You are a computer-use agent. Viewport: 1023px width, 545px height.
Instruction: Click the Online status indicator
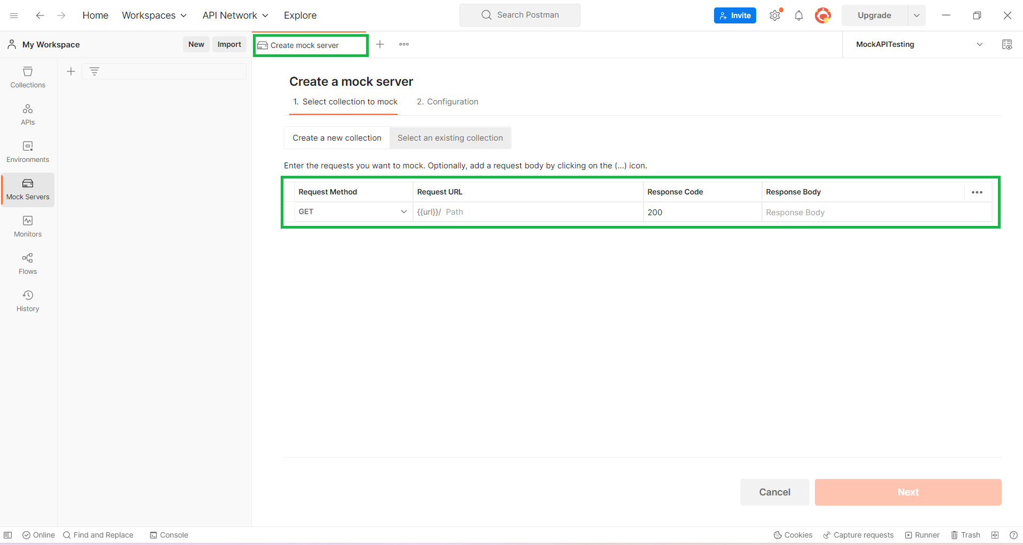pos(38,535)
